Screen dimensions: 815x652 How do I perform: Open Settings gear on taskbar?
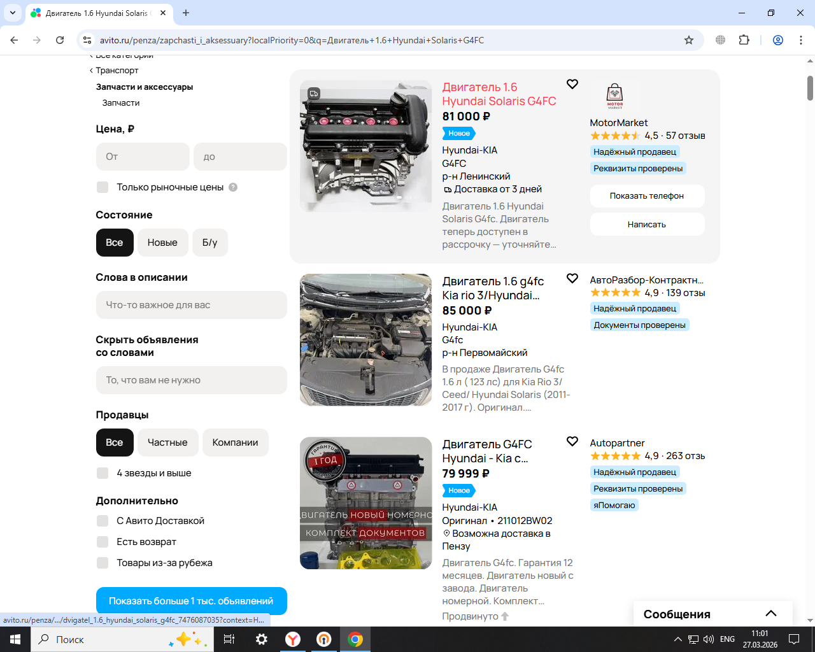tap(261, 639)
